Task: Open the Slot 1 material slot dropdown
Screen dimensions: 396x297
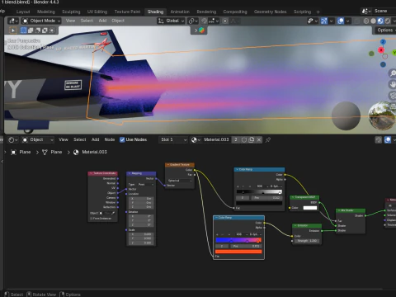Action: pyautogui.click(x=173, y=140)
